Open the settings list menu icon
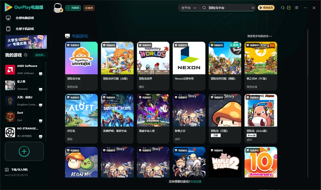Screen dimensions: 321x190 click(x=296, y=8)
